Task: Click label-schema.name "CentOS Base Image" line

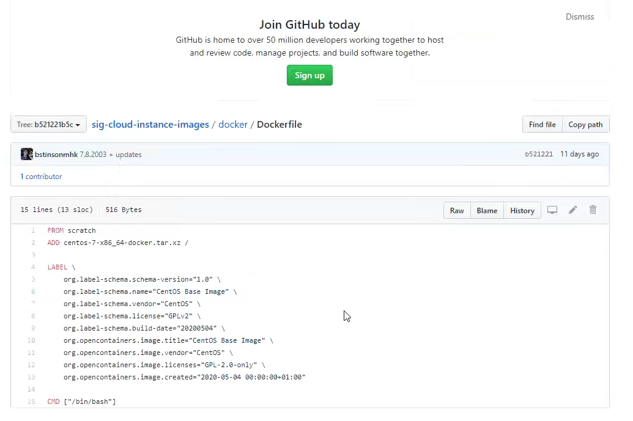Action: (150, 291)
